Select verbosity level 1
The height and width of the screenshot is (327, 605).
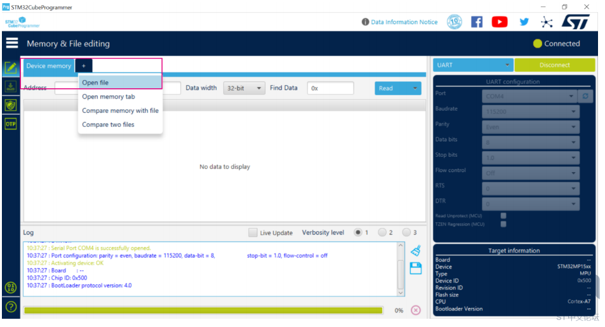coord(358,232)
